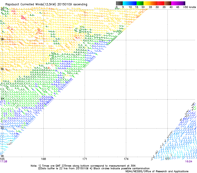The image size is (197, 173).
Task: Click the legend value '40'
Action: (171, 7)
